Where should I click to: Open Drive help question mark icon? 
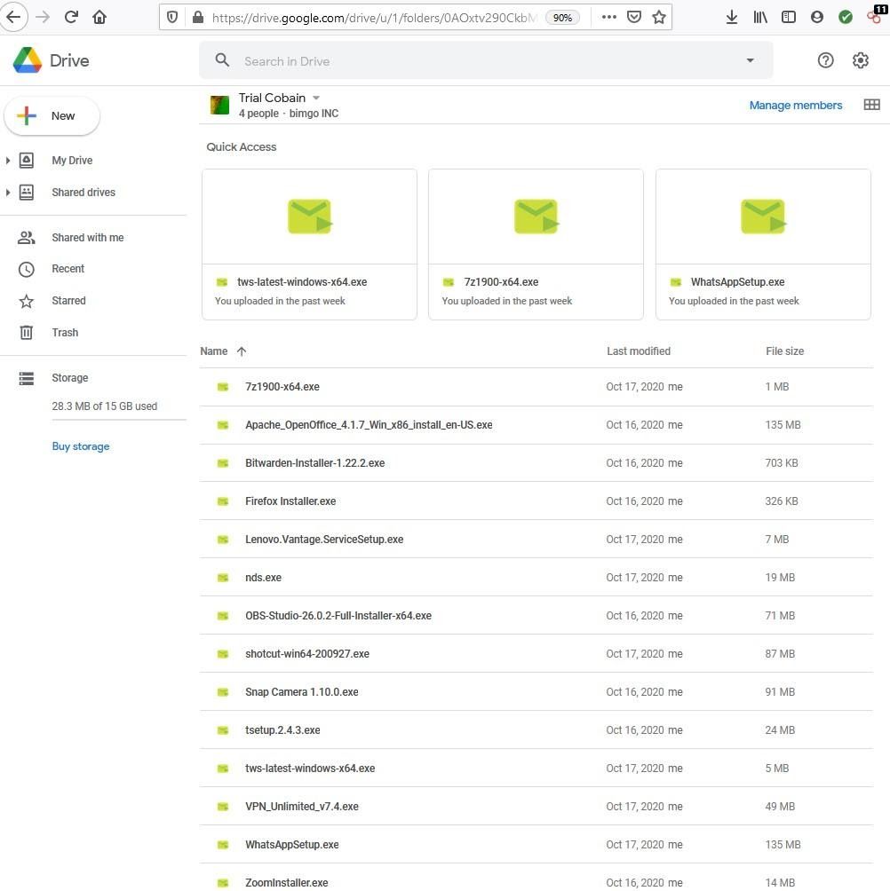click(x=826, y=60)
